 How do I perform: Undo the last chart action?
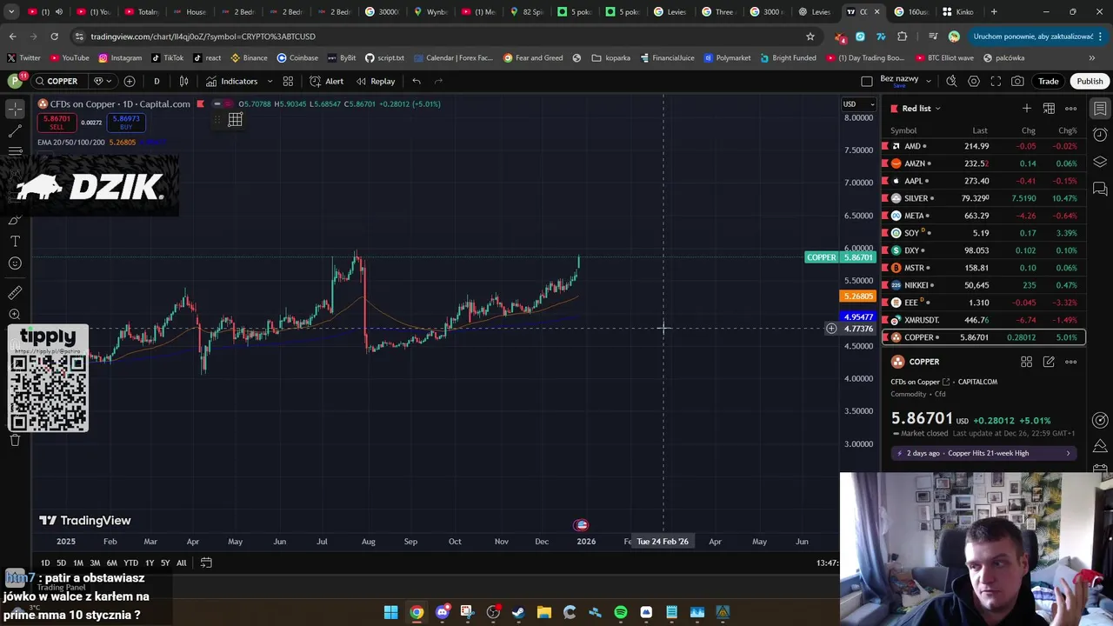[417, 81]
